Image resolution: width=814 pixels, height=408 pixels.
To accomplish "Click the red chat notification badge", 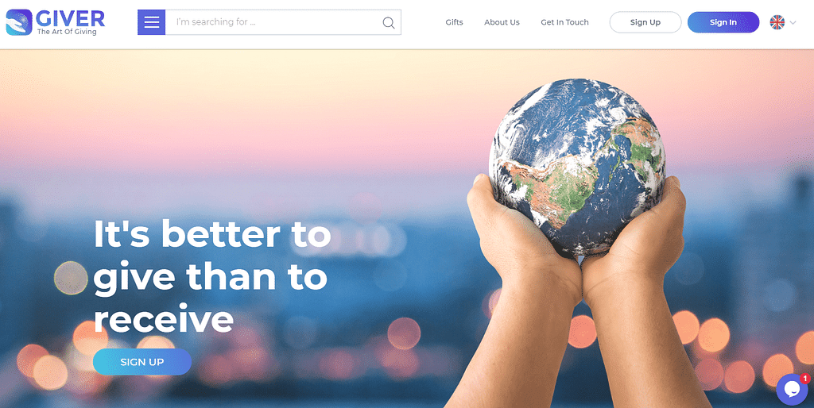I will tap(805, 379).
